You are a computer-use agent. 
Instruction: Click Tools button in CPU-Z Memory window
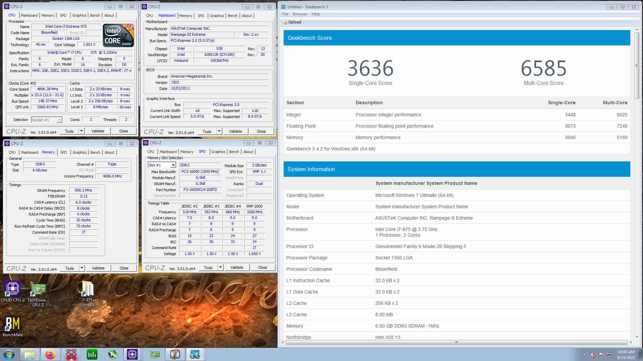[70, 268]
